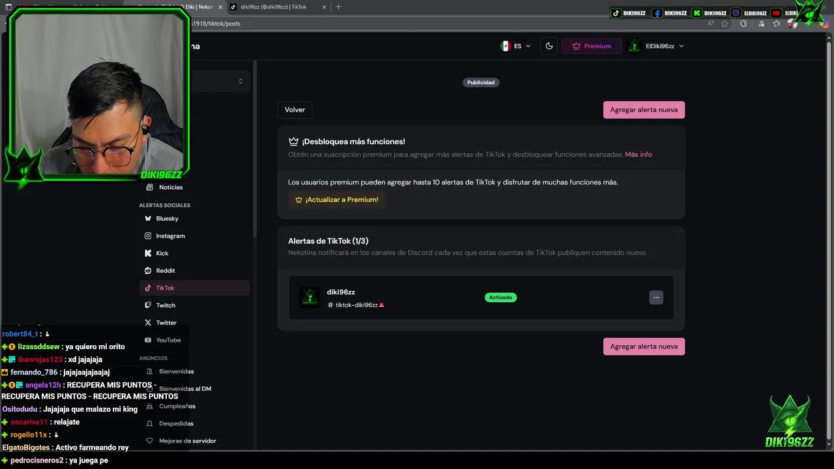
Task: Open Bienvenidas announcements page
Action: pyautogui.click(x=194, y=371)
